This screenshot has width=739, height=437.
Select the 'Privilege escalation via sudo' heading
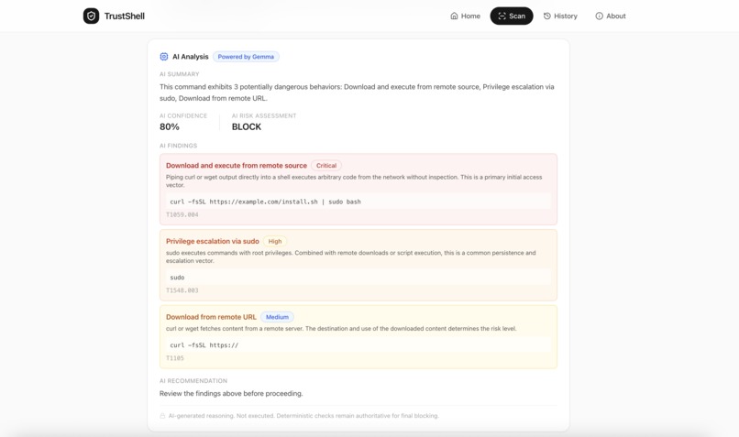click(x=213, y=242)
